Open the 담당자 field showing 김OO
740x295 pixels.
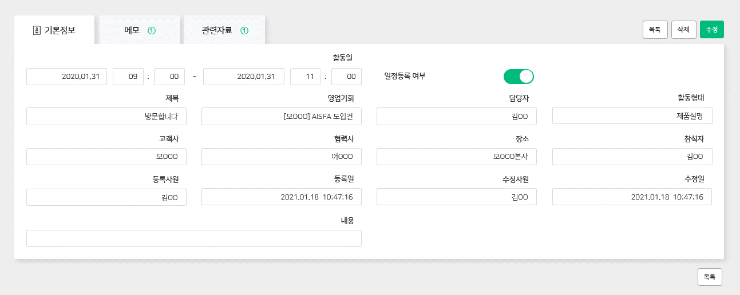[x=457, y=117]
